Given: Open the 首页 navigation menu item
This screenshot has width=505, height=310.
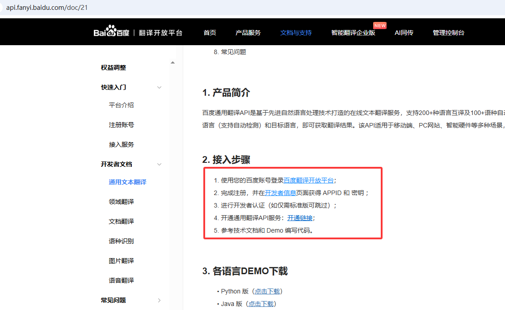Looking at the screenshot, I should pyautogui.click(x=210, y=33).
